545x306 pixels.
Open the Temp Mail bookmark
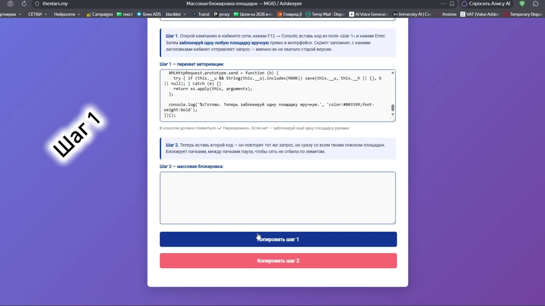tap(325, 14)
